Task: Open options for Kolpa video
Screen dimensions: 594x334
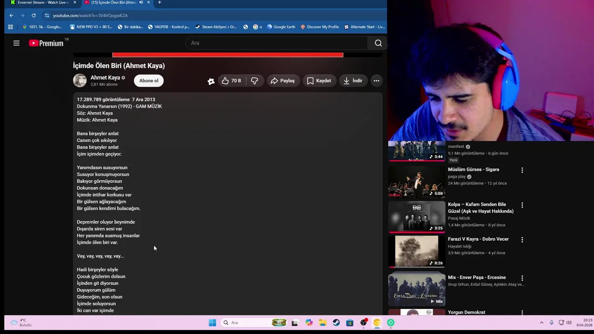Action: [522, 205]
